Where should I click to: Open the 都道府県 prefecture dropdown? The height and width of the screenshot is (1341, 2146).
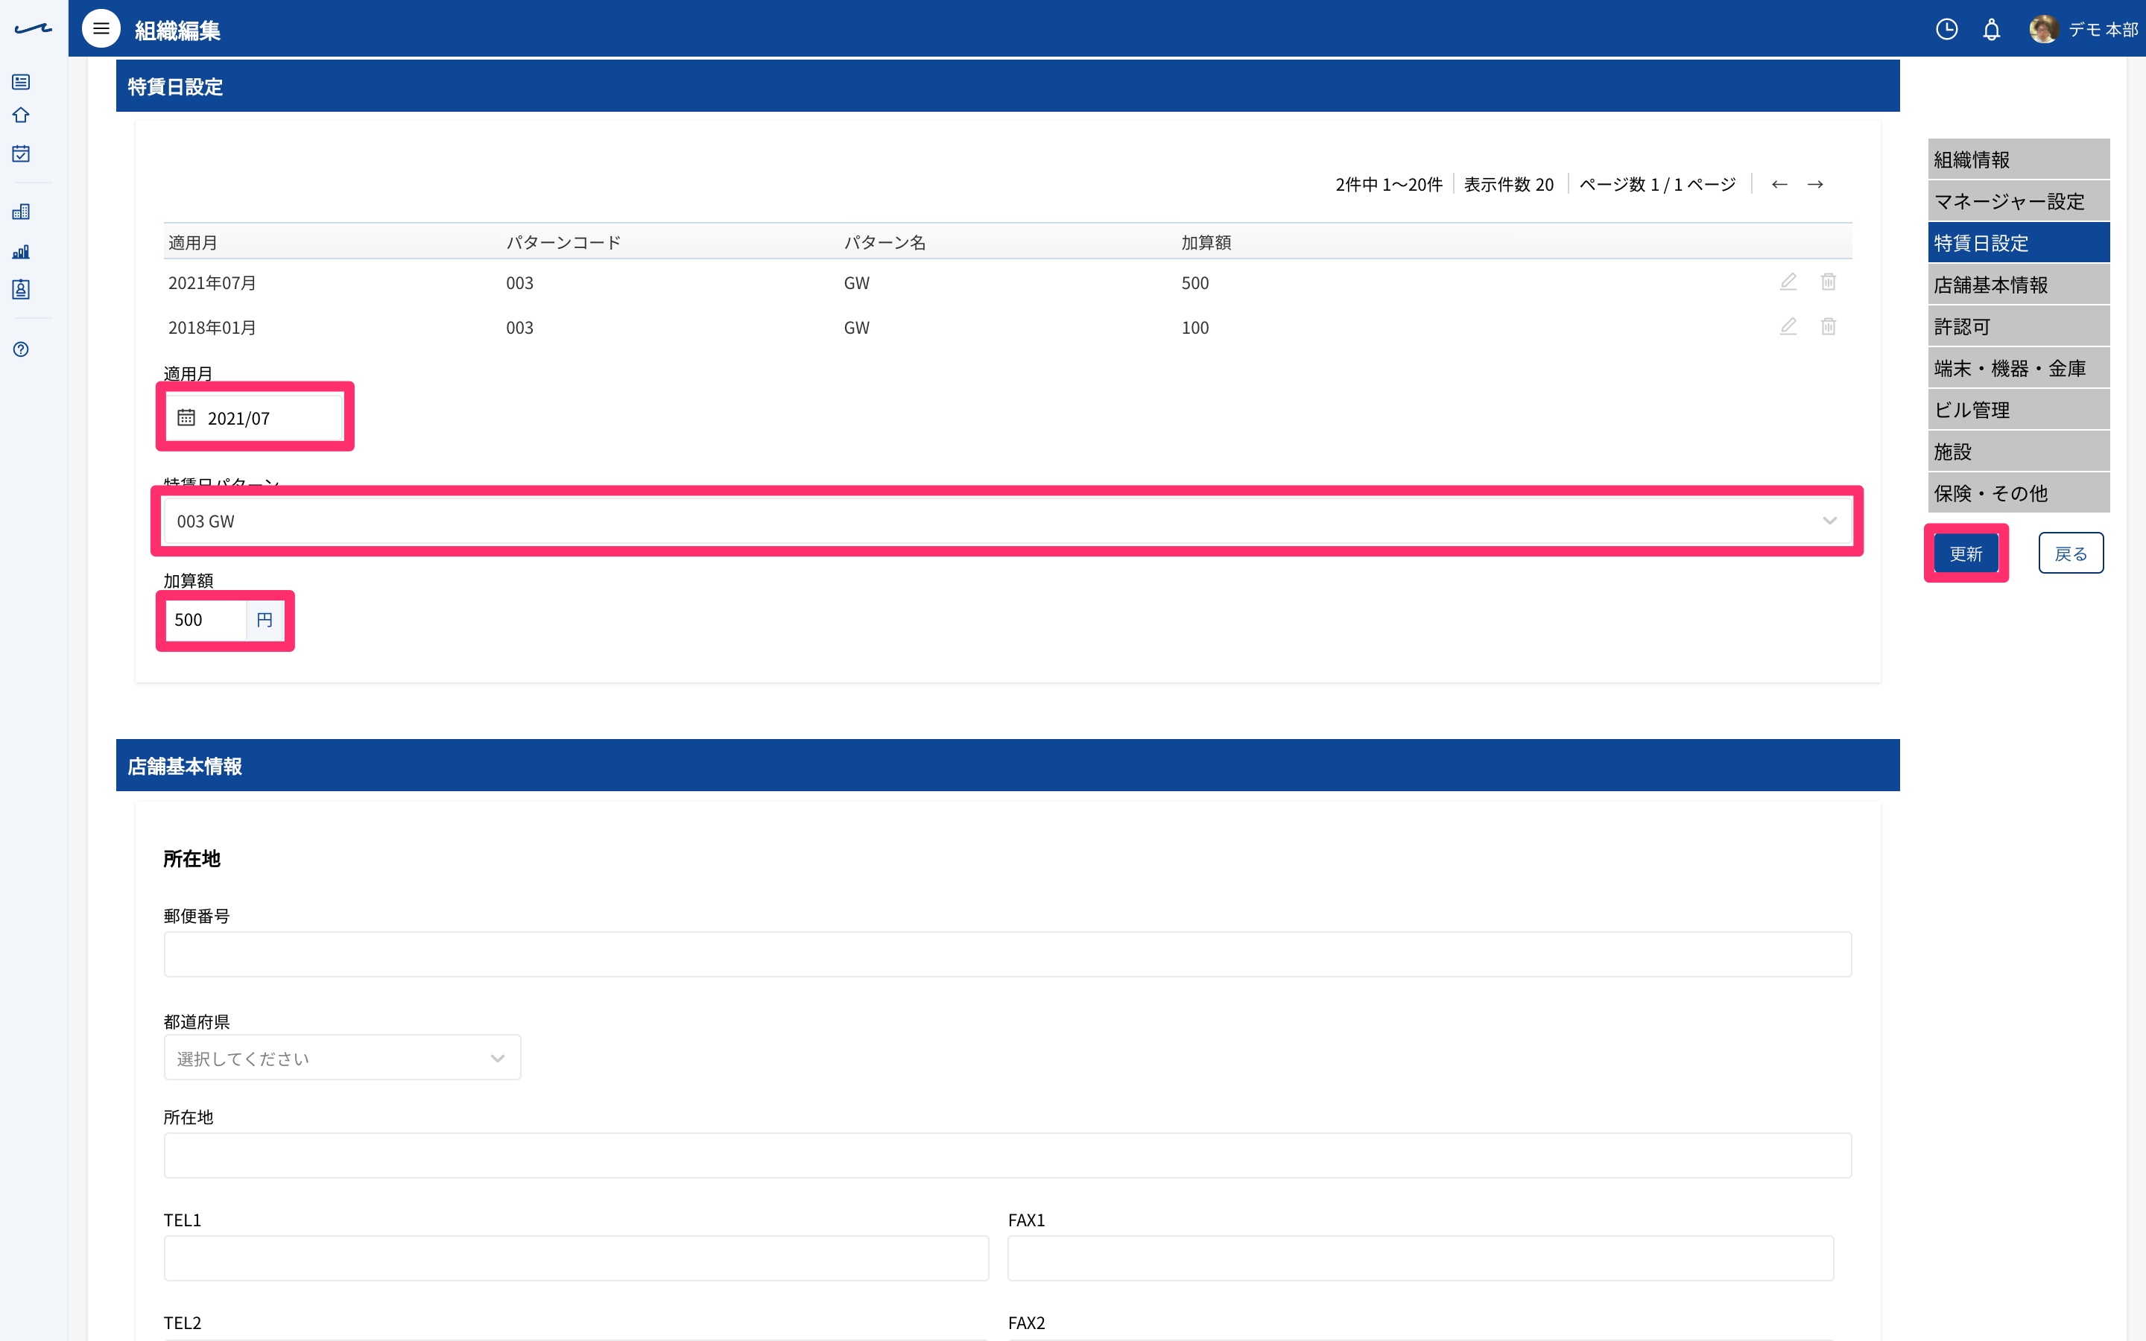342,1057
